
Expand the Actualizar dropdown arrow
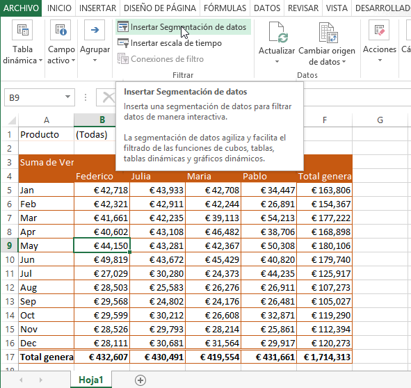[x=277, y=62]
